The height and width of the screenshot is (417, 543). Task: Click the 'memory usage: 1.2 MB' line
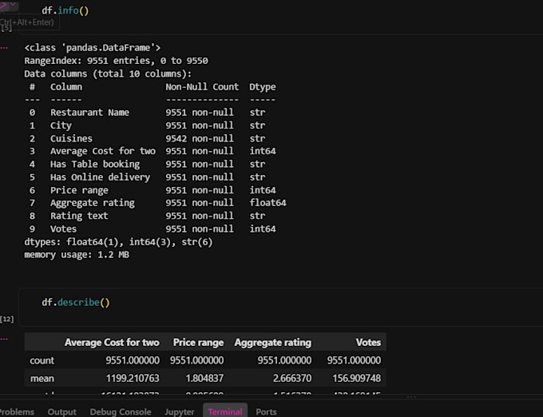[77, 255]
